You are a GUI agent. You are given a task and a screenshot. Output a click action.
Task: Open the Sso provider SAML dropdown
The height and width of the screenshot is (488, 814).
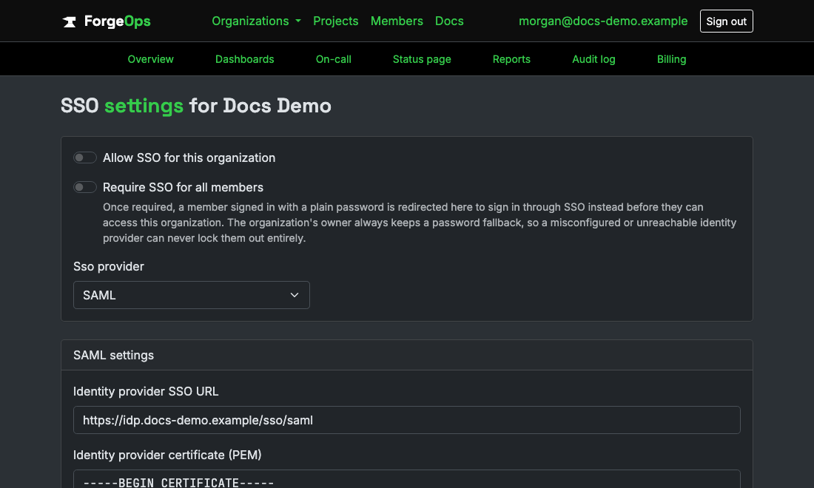tap(192, 295)
